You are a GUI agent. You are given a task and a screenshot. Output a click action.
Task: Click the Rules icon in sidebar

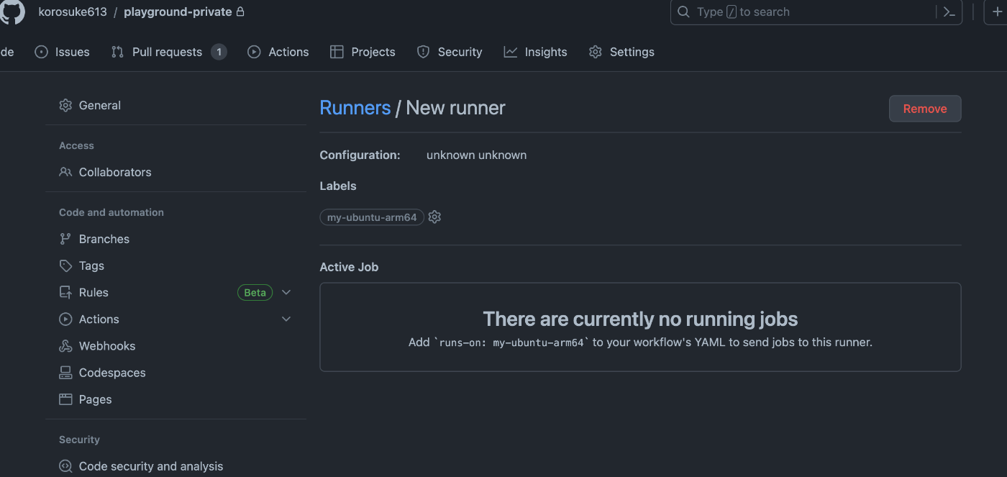coord(65,292)
